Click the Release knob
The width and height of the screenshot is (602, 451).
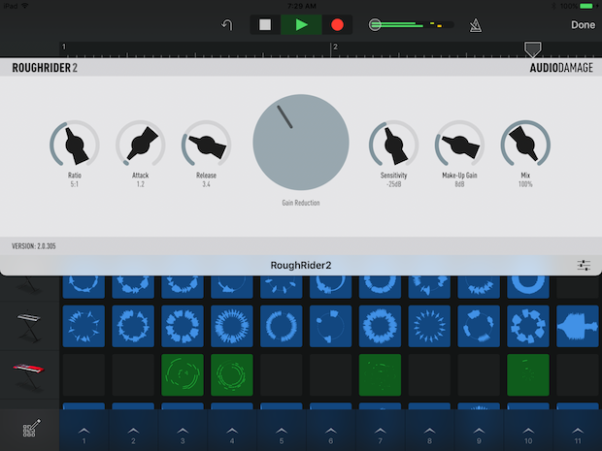pyautogui.click(x=206, y=145)
